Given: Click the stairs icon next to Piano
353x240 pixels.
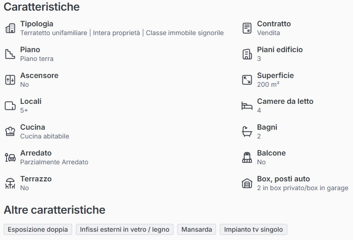Looking at the screenshot, I should [x=10, y=54].
